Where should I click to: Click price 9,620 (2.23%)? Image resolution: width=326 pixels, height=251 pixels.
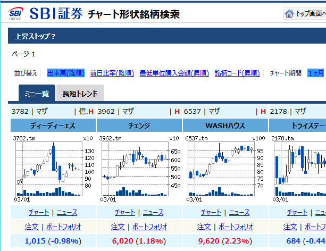225,241
